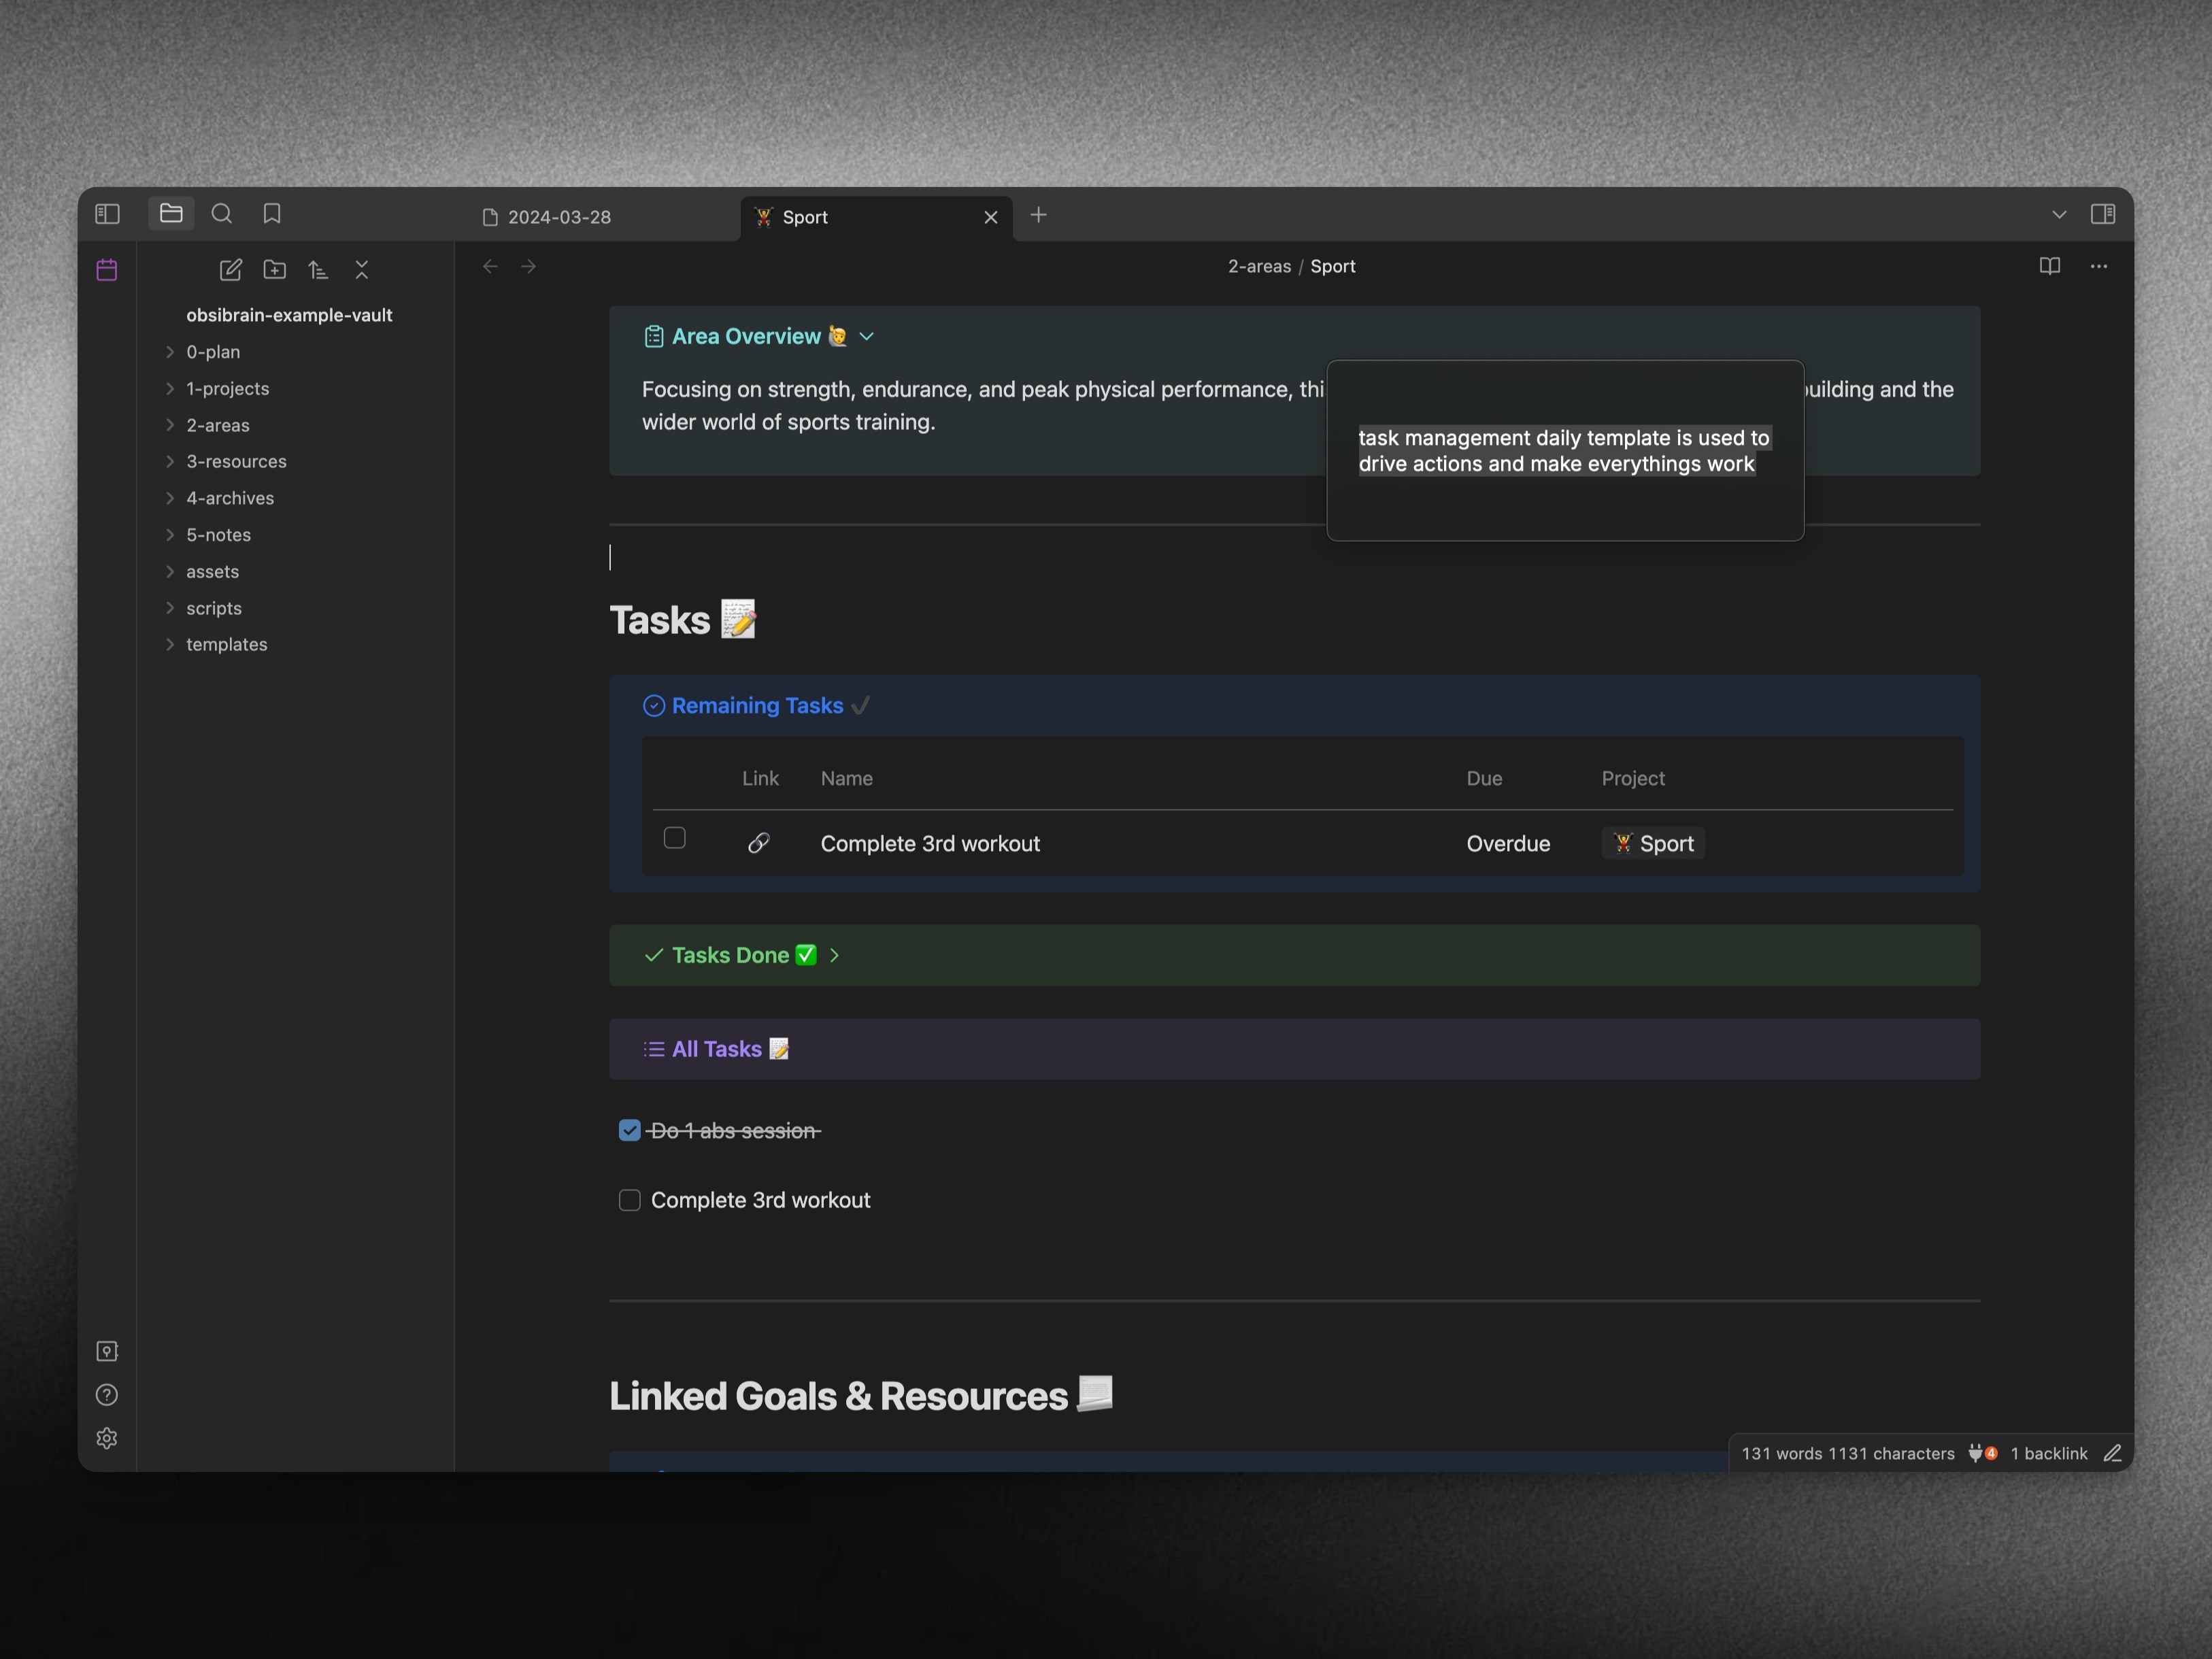Click the 1 backlink status item

click(x=2048, y=1453)
